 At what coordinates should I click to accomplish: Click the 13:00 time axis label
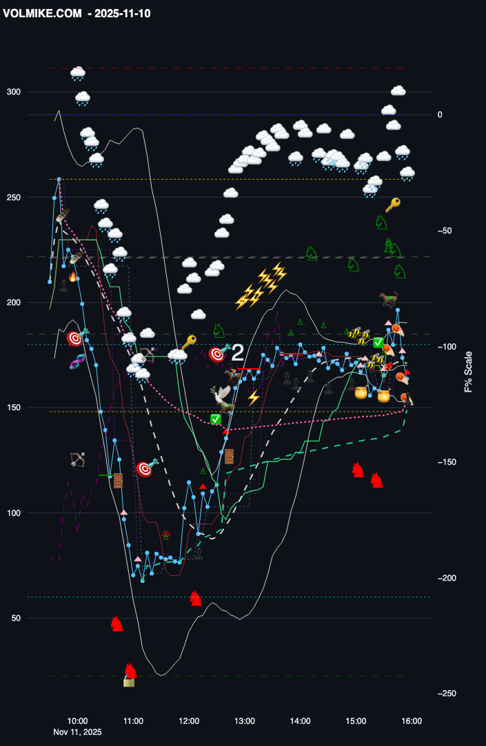(x=245, y=721)
